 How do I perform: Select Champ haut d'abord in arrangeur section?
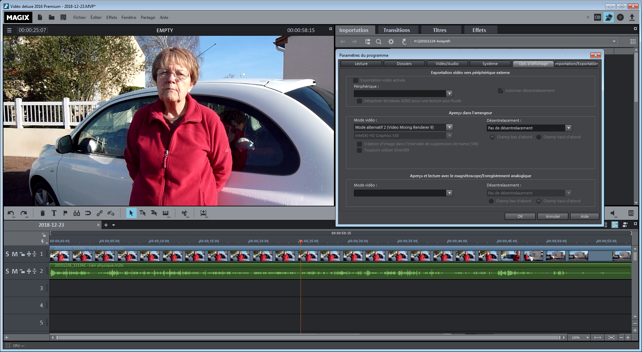coord(539,137)
